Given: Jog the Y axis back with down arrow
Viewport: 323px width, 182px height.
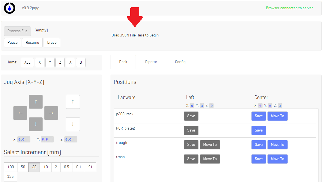Looking at the screenshot, I should tap(35, 124).
